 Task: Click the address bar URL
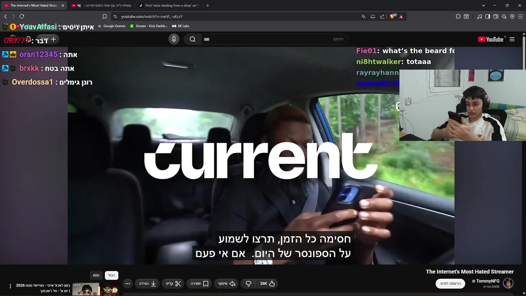pyautogui.click(x=152, y=16)
